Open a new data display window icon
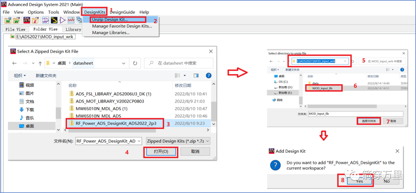Viewport: 416px width, 193px height. (x=71, y=20)
